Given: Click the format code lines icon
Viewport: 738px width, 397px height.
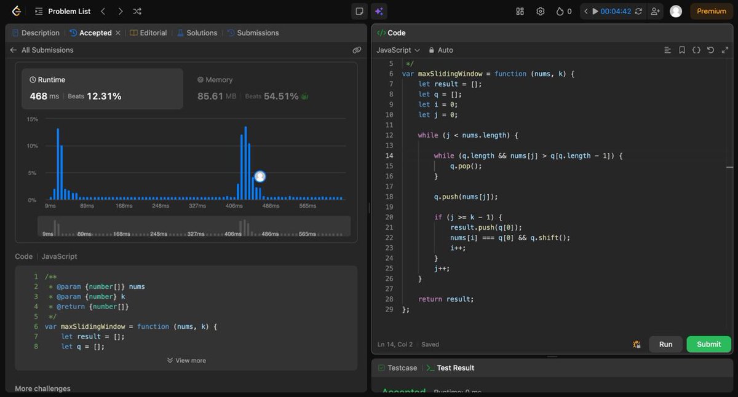Looking at the screenshot, I should coord(667,50).
